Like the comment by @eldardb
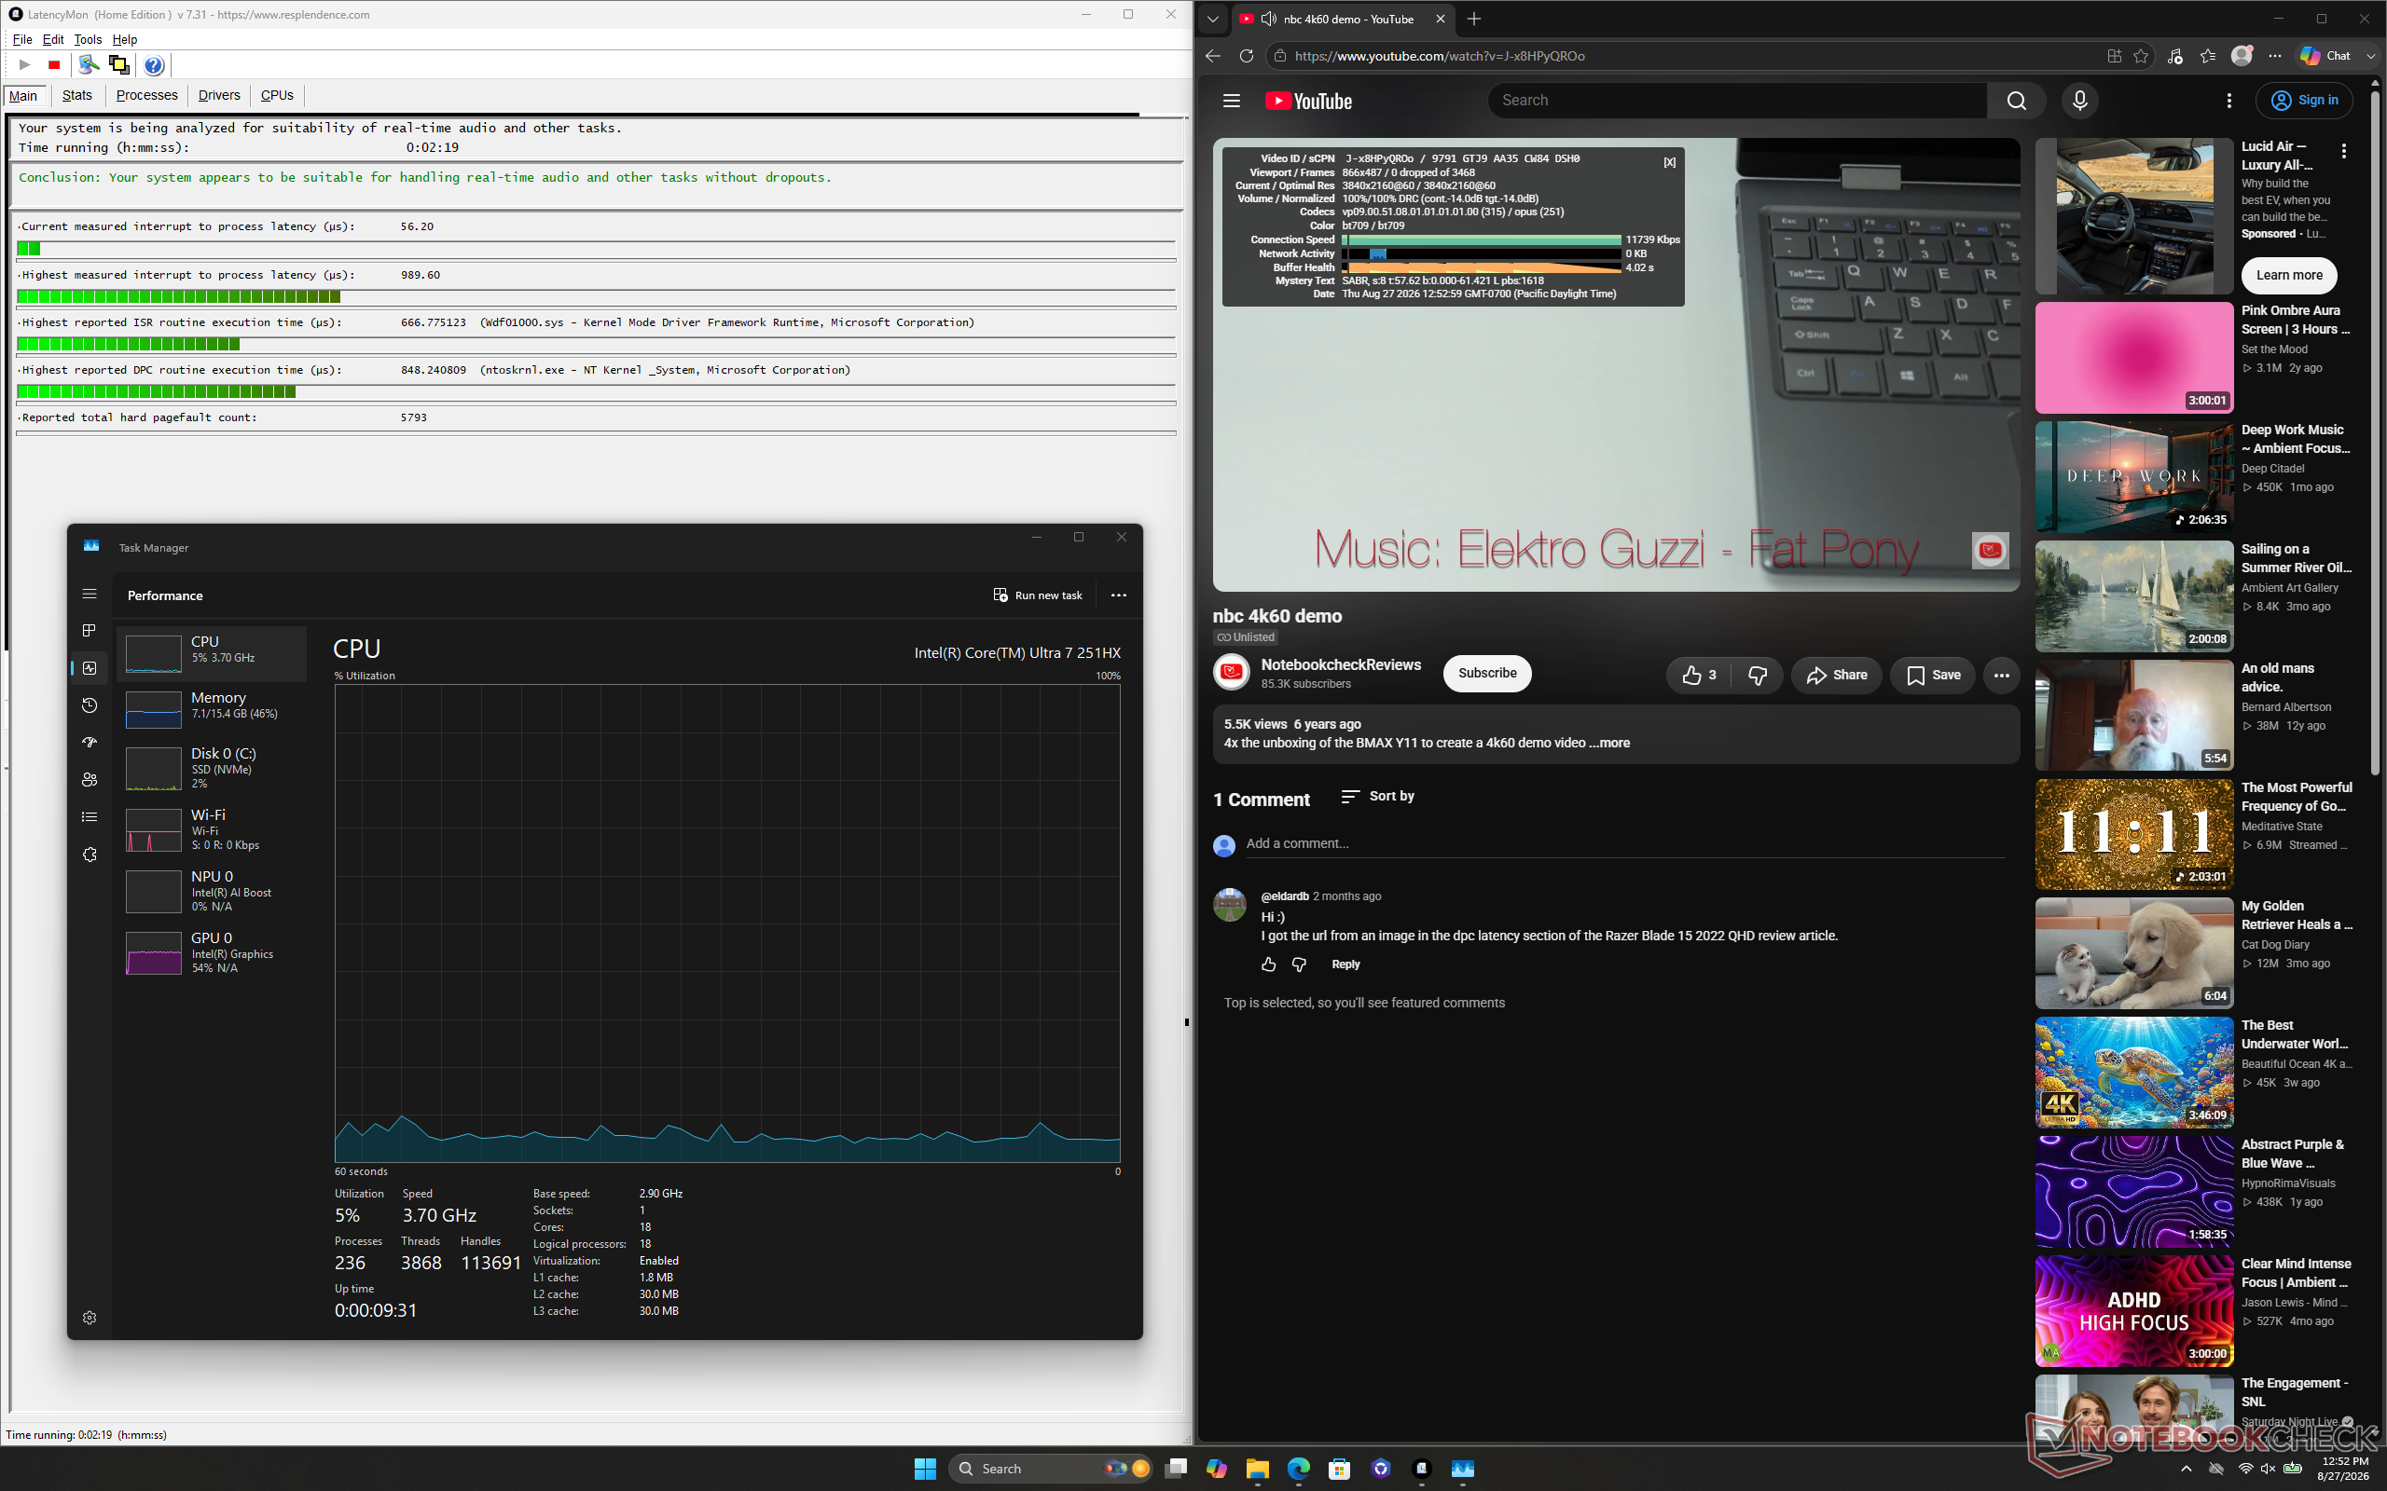 coord(1268,964)
